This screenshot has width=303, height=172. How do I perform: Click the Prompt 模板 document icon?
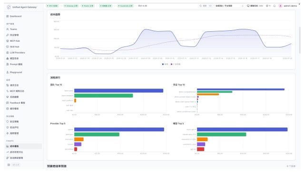coord(8,64)
